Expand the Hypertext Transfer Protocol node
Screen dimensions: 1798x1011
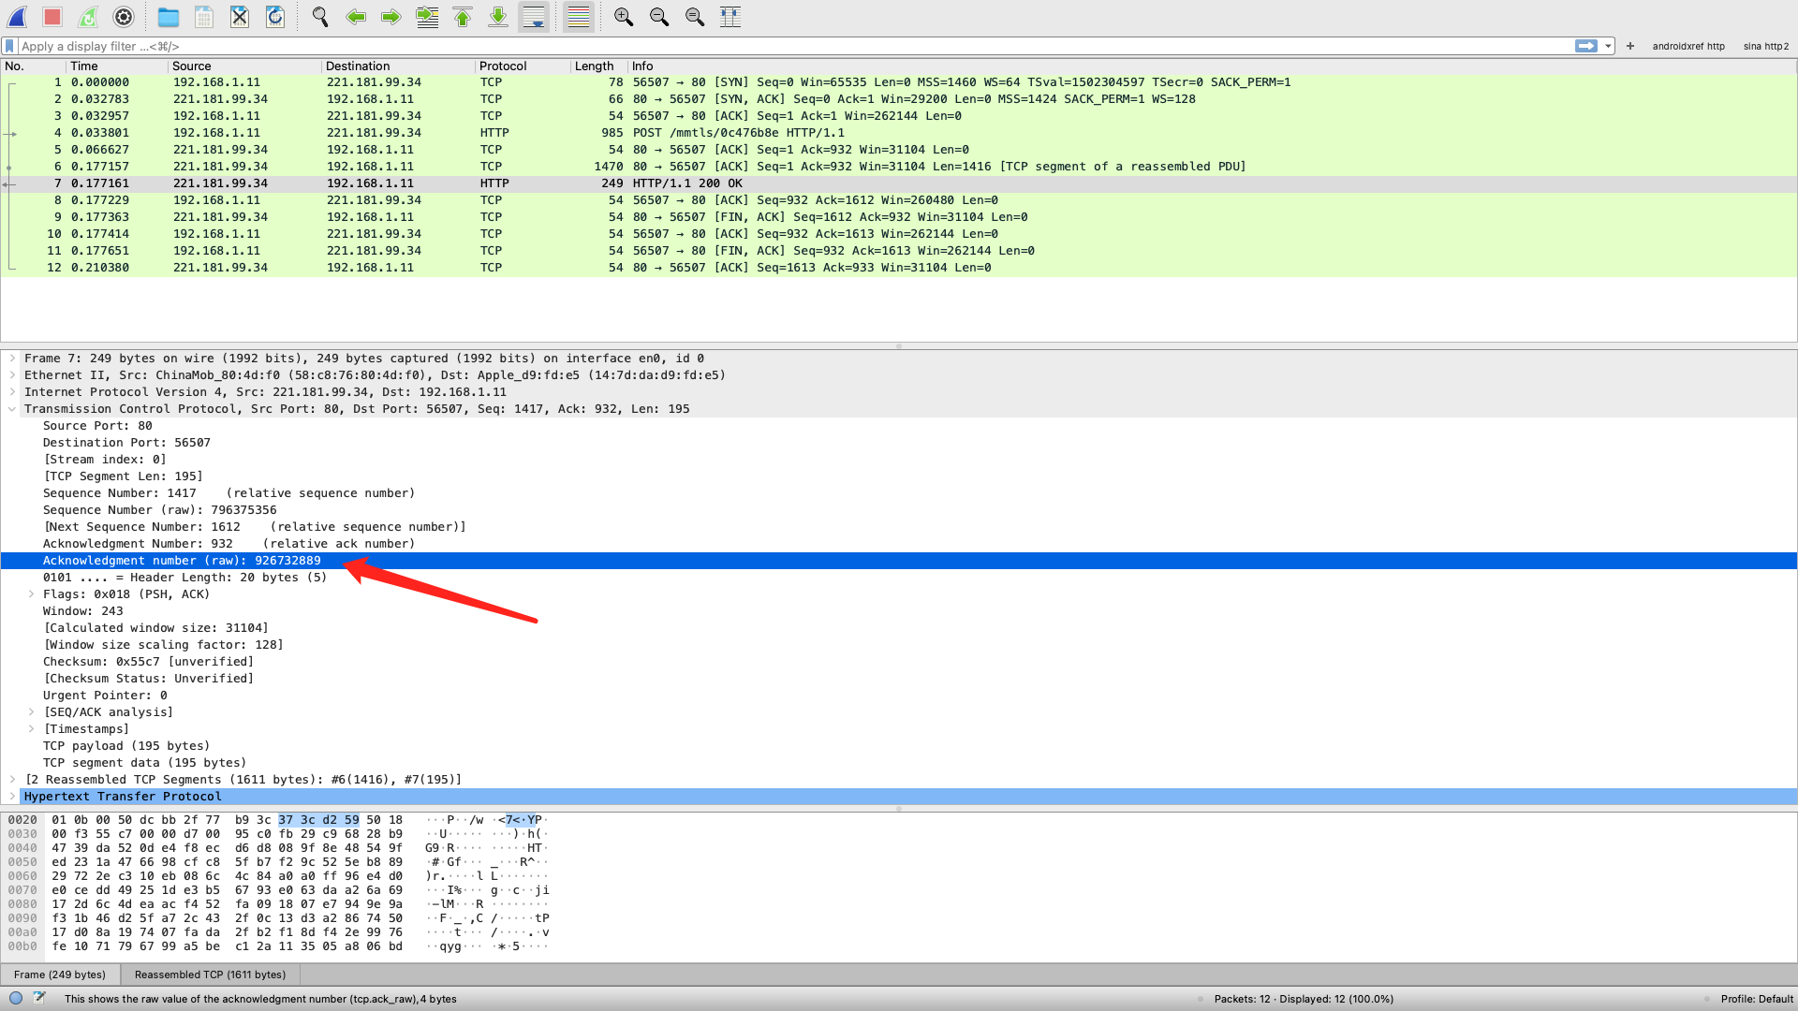pyautogui.click(x=12, y=797)
